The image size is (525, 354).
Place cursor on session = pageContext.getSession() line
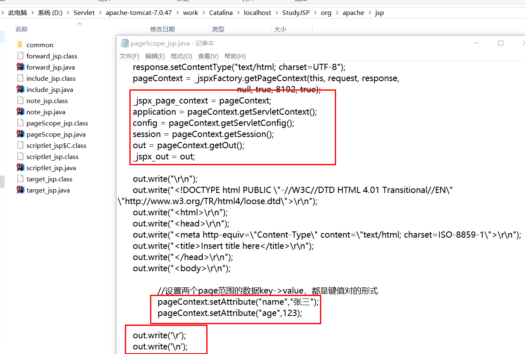coord(203,134)
